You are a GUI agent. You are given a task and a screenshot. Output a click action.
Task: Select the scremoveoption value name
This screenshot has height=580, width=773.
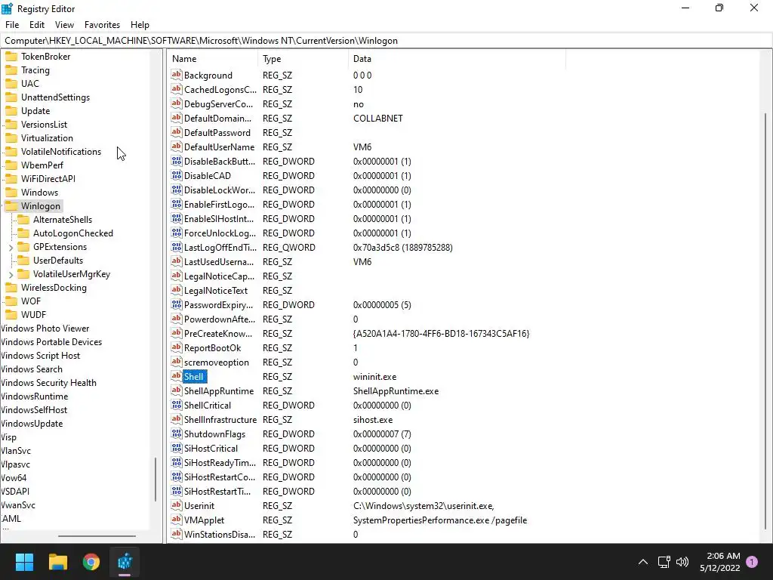(217, 362)
